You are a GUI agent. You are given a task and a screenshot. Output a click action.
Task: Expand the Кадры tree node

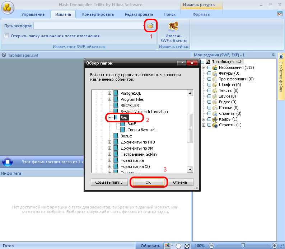[204, 119]
